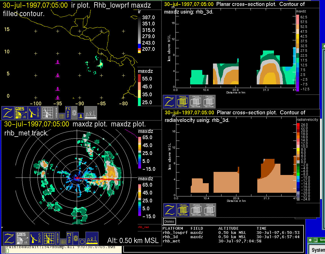Click Z icon below the radialvelocity cross-section plot

pos(170,210)
